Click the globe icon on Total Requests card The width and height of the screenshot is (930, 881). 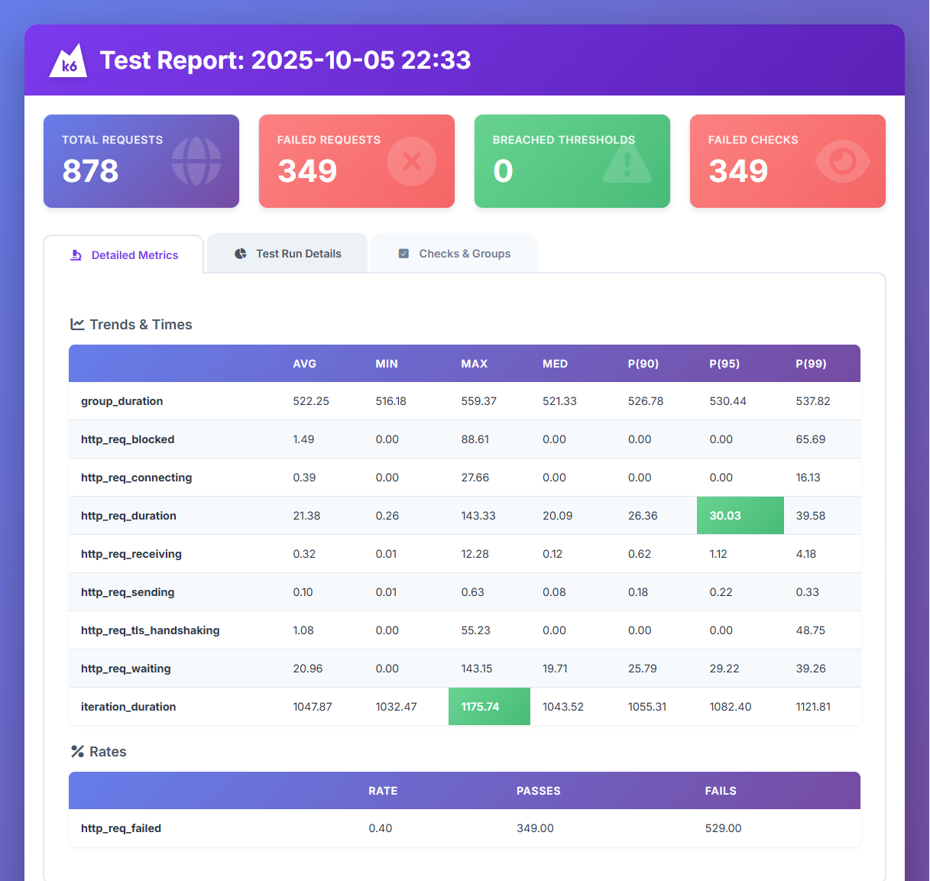point(196,161)
